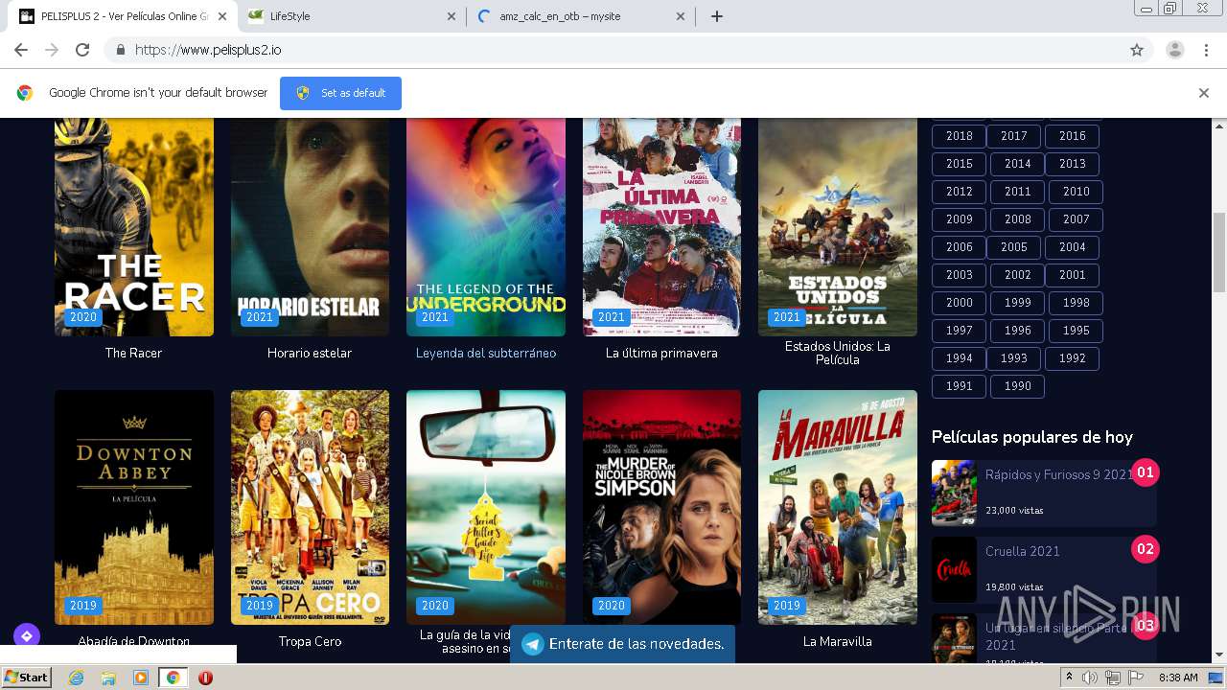
Task: Open the Tropa Cero poster
Action: pos(310,507)
